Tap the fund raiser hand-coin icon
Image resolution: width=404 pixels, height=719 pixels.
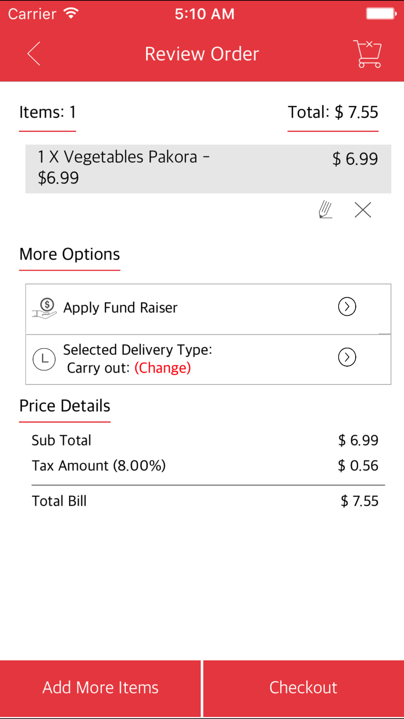[45, 308]
